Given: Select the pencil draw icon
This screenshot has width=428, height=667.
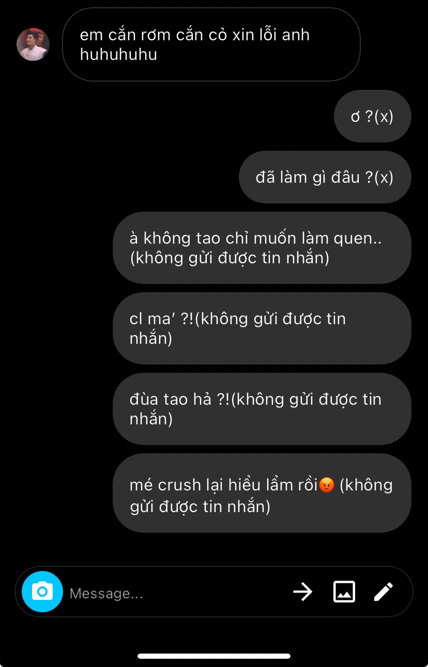Looking at the screenshot, I should coord(384,592).
